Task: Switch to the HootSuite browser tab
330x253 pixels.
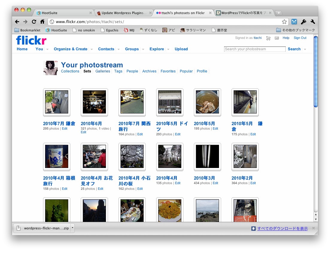Action: click(63, 13)
